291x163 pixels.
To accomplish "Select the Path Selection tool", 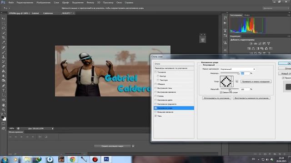I will (x=3, y=95).
